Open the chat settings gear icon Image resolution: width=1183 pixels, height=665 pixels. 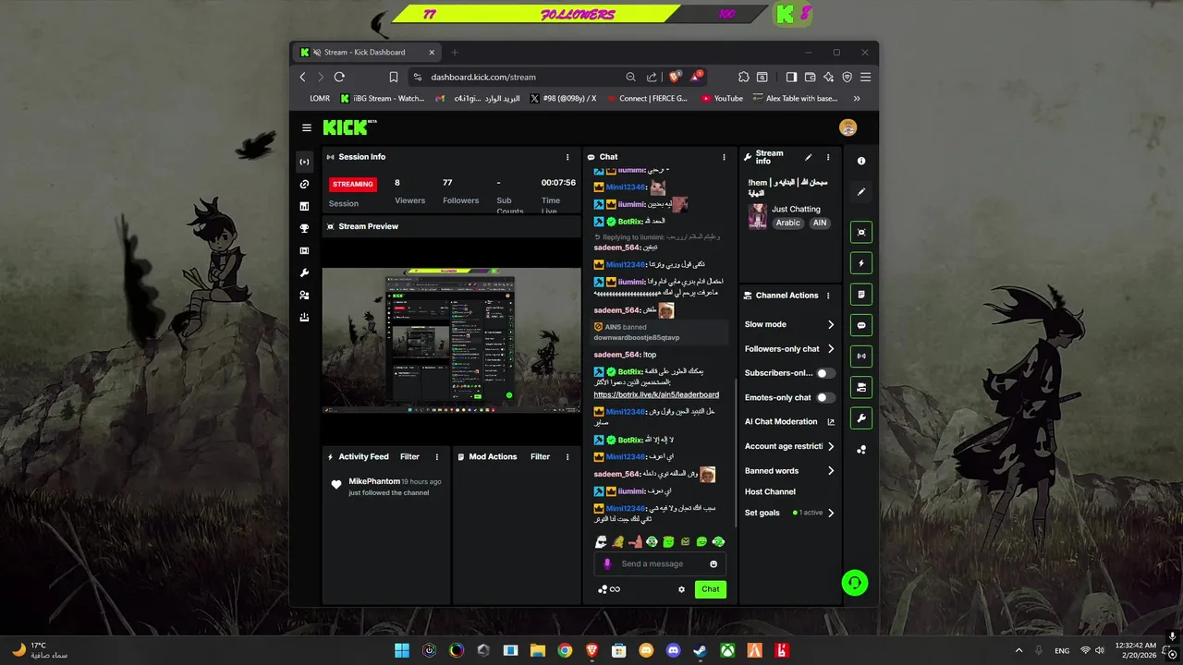point(682,589)
